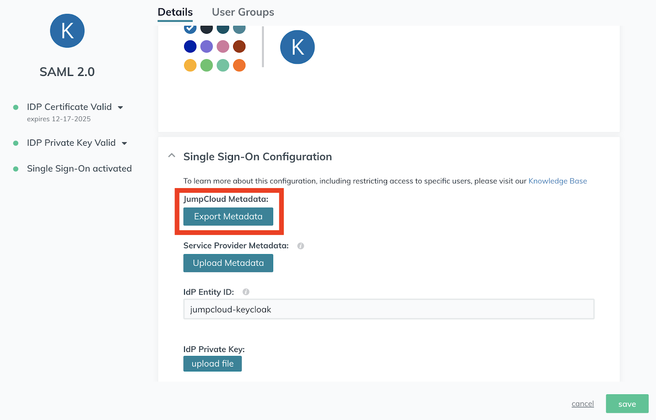Click the info icon beside Service Provider Metadata

pyautogui.click(x=301, y=245)
